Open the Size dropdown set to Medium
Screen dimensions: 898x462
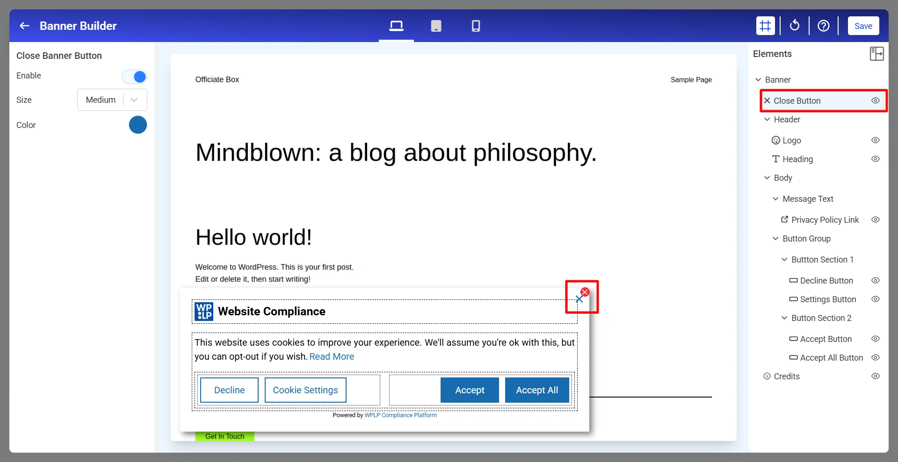112,100
